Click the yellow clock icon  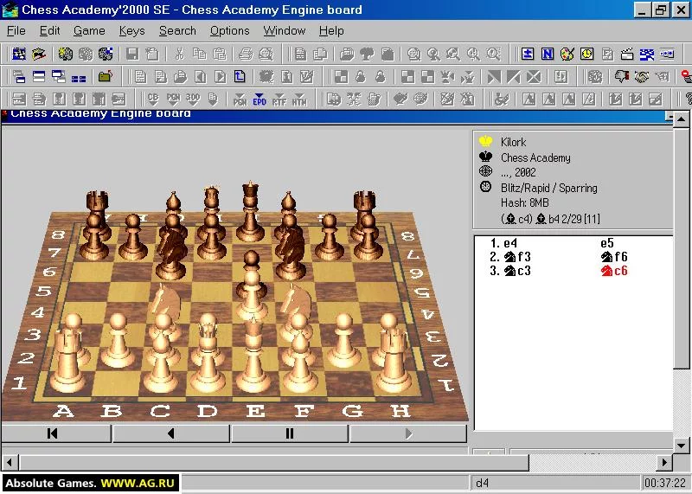(587, 54)
